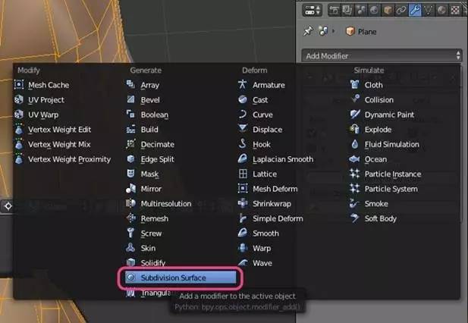The width and height of the screenshot is (468, 323).
Task: Select the Particle Instance modifier
Action: click(404, 174)
